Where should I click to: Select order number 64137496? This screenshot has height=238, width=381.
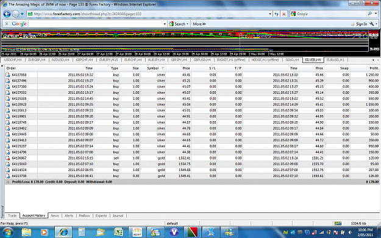pos(19,81)
